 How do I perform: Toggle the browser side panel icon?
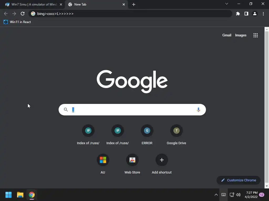point(246,14)
